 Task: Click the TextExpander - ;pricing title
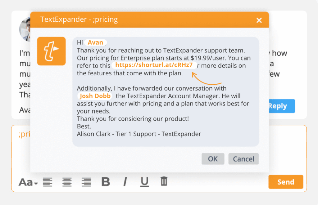coord(79,20)
